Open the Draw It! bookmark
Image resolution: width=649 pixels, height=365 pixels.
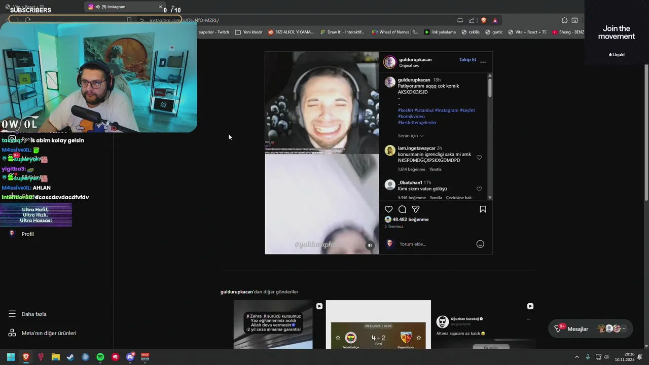[342, 32]
